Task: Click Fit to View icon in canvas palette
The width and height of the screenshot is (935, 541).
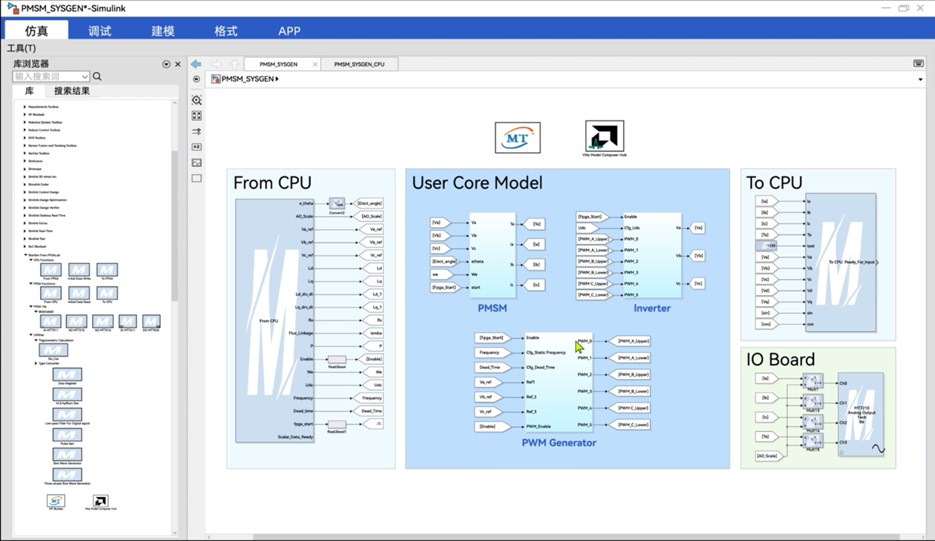Action: 196,116
